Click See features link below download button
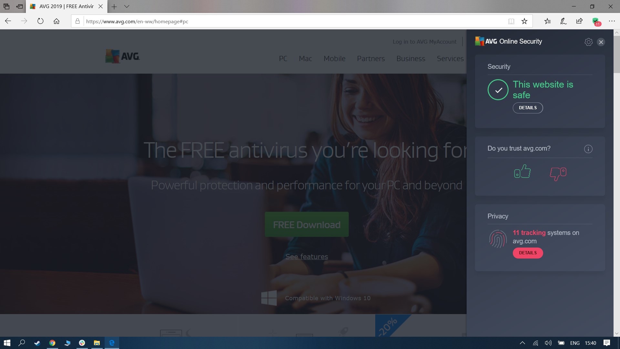620x349 pixels. coord(306,256)
